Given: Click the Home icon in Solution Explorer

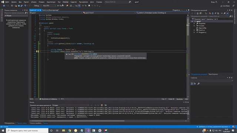Looking at the screenshot, I should point(197,13).
